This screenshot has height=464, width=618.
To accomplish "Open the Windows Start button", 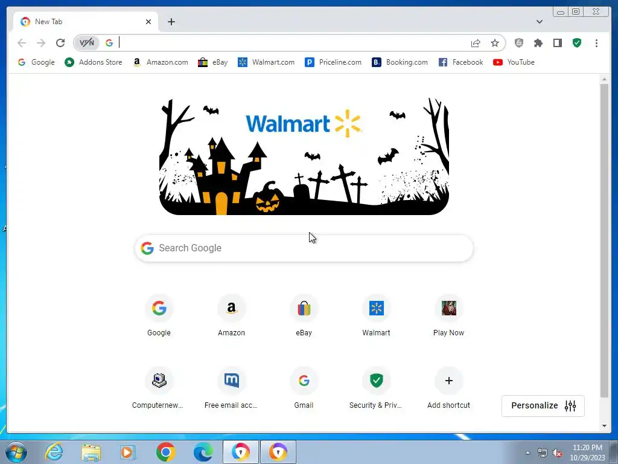I will 16,452.
